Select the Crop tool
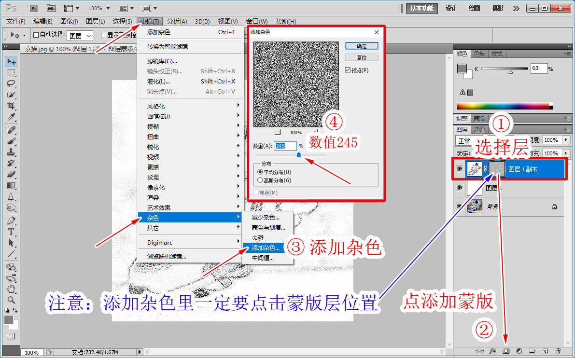Screen dimensions: 575x358 pyautogui.click(x=11, y=106)
